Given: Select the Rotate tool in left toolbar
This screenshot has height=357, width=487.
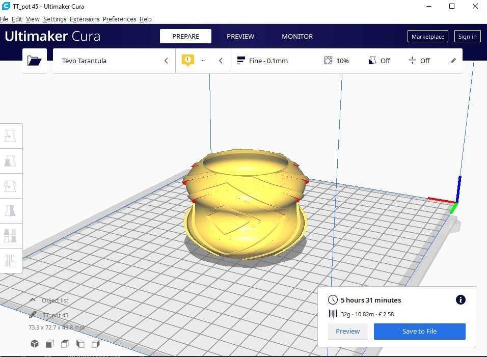Looking at the screenshot, I should click(10, 186).
